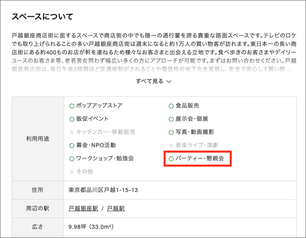
Task: Click the circle icon beside 食品販売
Action: 171,106
